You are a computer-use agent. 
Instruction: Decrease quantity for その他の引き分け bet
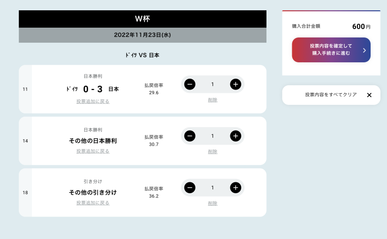click(x=190, y=188)
